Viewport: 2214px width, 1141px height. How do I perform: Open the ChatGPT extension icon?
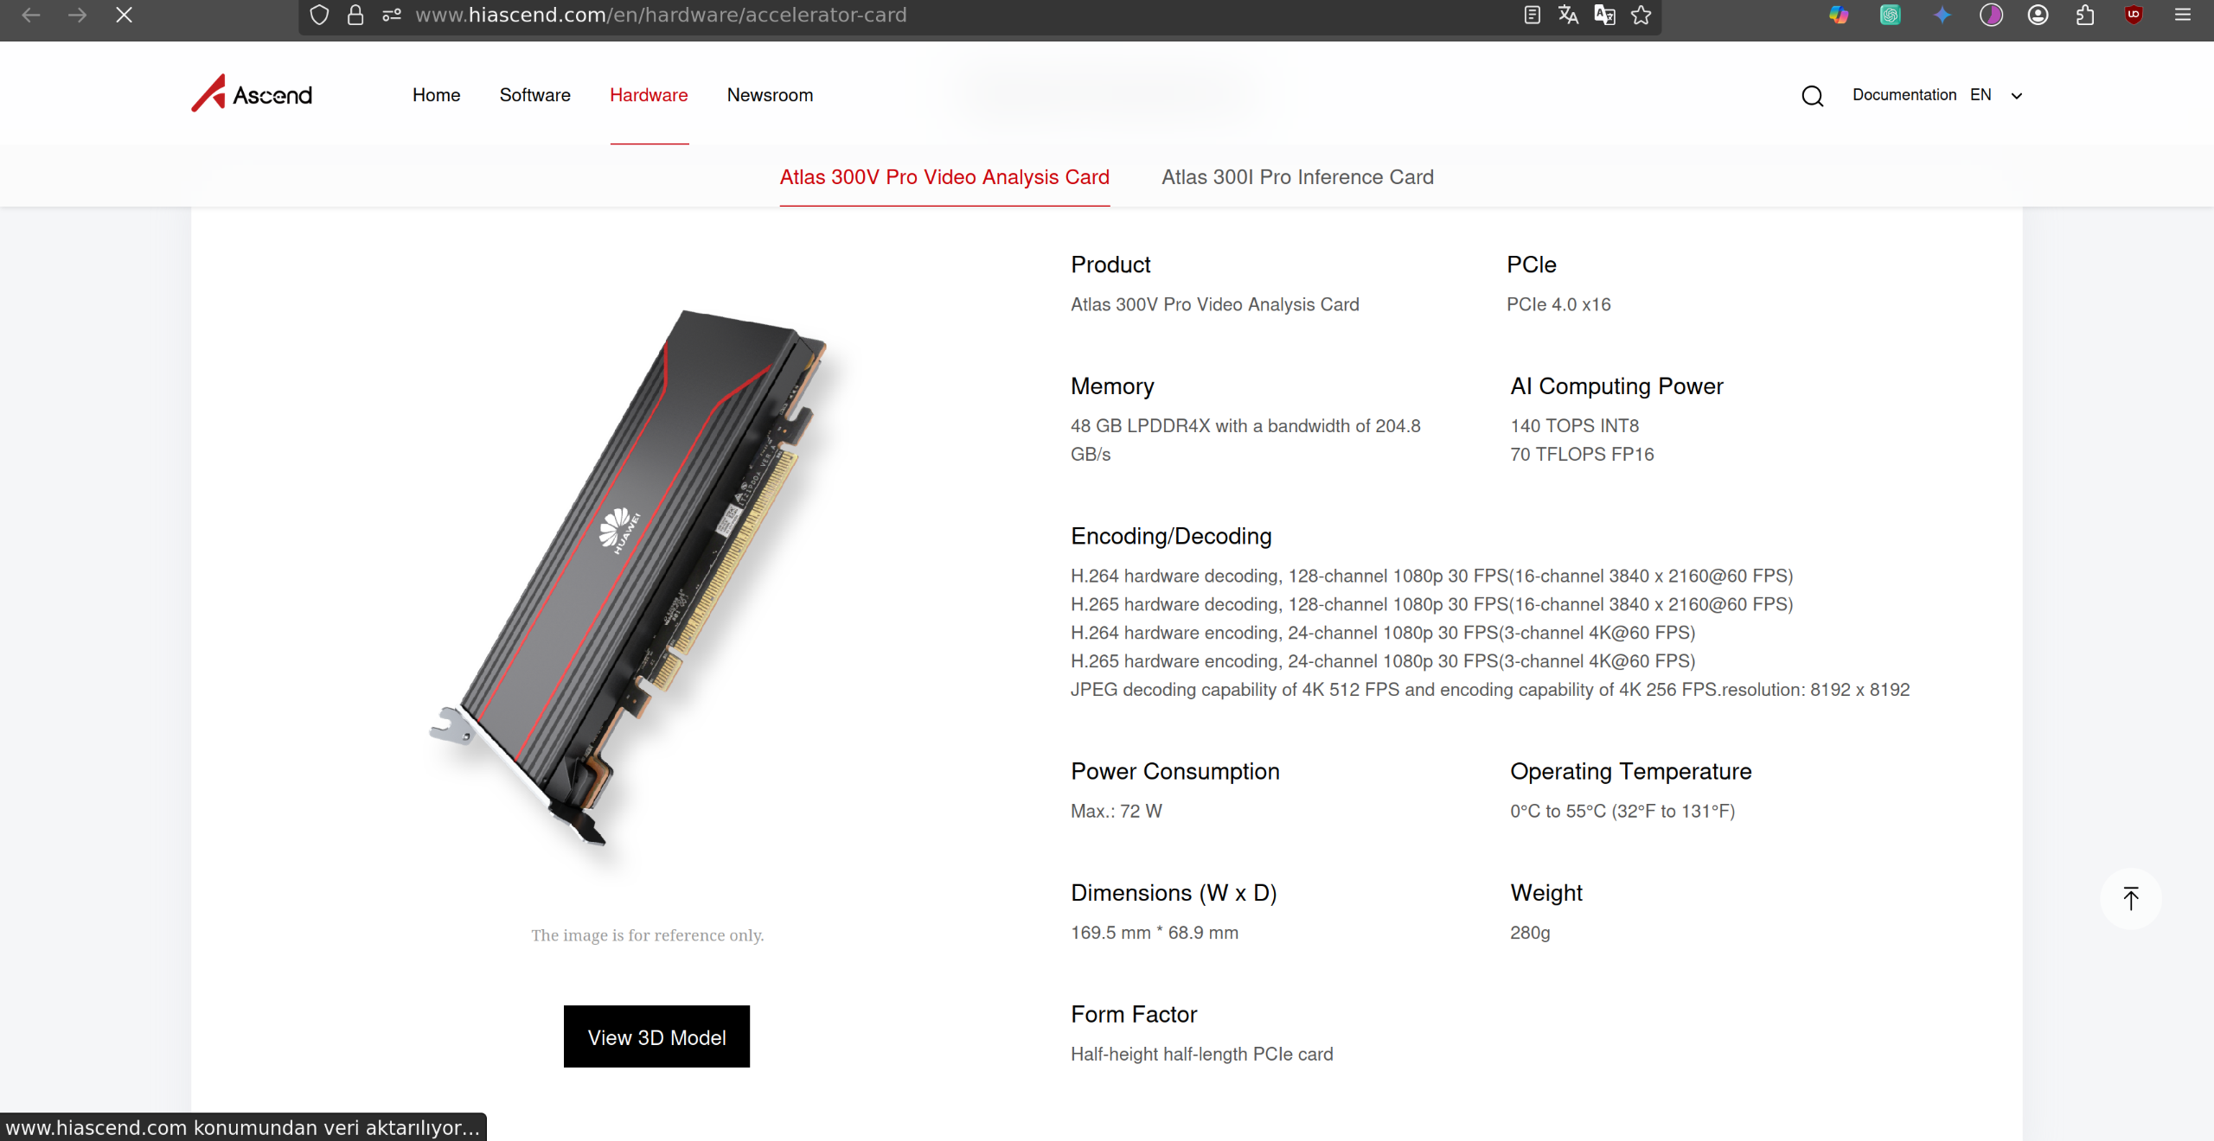coord(1890,15)
